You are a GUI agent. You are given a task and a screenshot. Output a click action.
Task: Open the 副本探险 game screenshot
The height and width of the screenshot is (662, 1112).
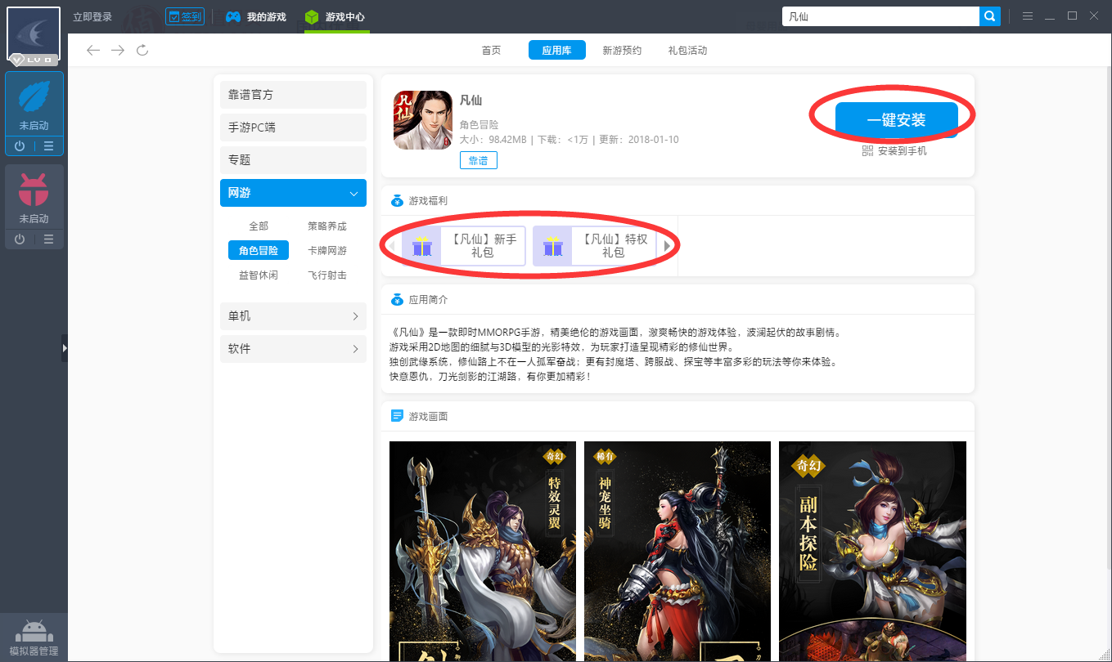pyautogui.click(x=872, y=552)
